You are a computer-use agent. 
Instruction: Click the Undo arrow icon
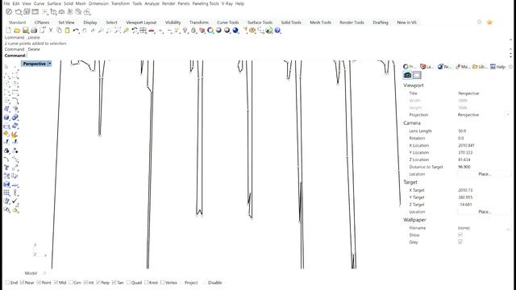[76, 31]
